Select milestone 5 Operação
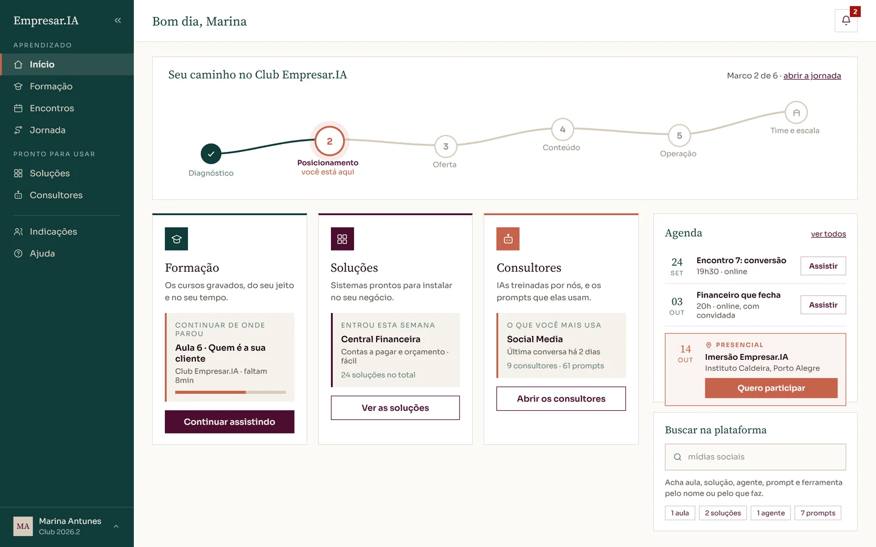The height and width of the screenshot is (547, 876). [680, 136]
